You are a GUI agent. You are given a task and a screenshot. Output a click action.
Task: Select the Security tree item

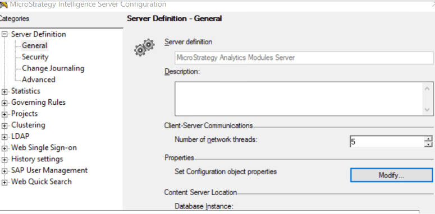(x=35, y=57)
